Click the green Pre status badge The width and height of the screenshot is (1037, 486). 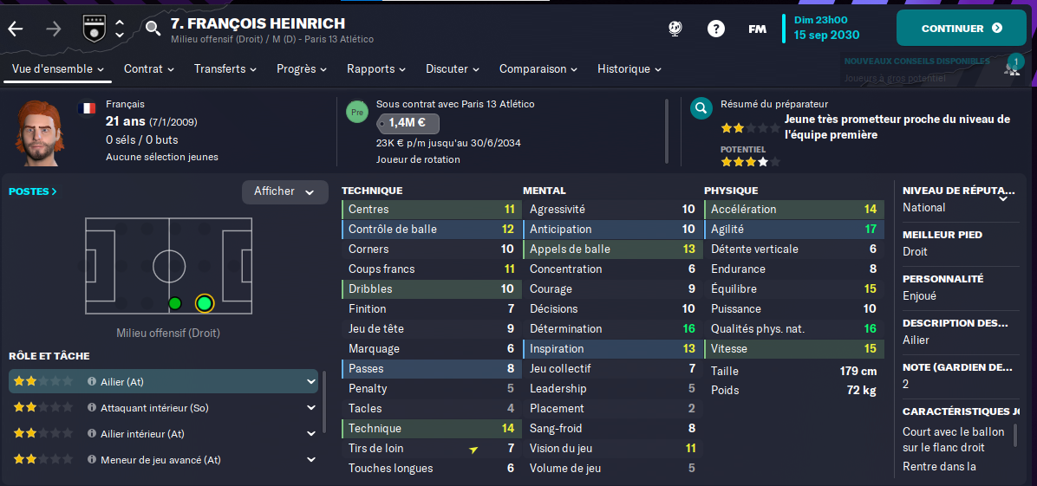click(x=357, y=112)
